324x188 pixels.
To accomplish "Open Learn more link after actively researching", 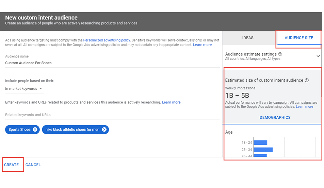I will coord(171,102).
